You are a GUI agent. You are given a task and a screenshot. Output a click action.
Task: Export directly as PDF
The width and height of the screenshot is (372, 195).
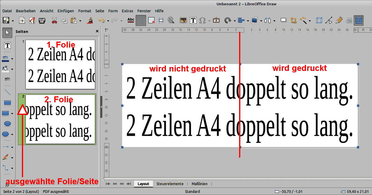click(32, 20)
